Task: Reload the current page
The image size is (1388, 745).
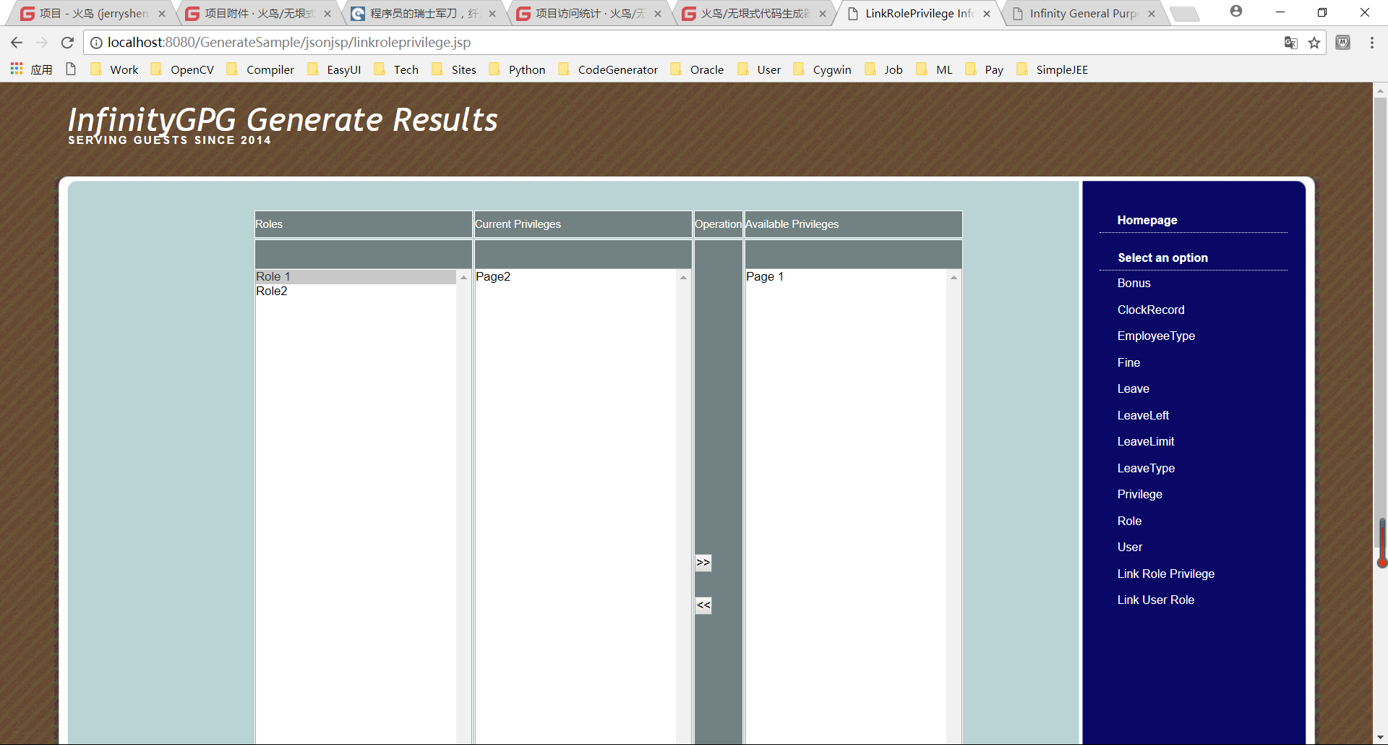Action: (67, 43)
